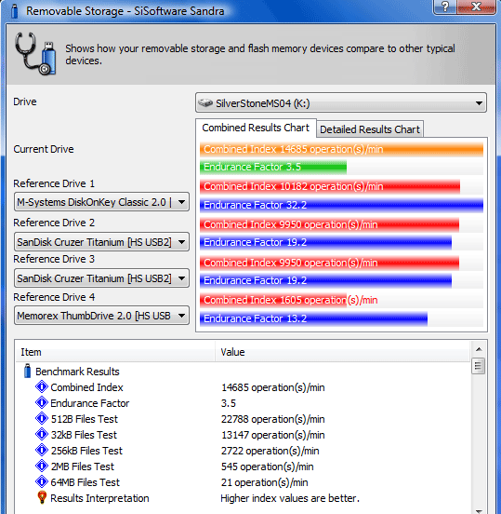The height and width of the screenshot is (514, 501).
Task: Click the orange Combined Index 14685 bar
Action: [341, 150]
